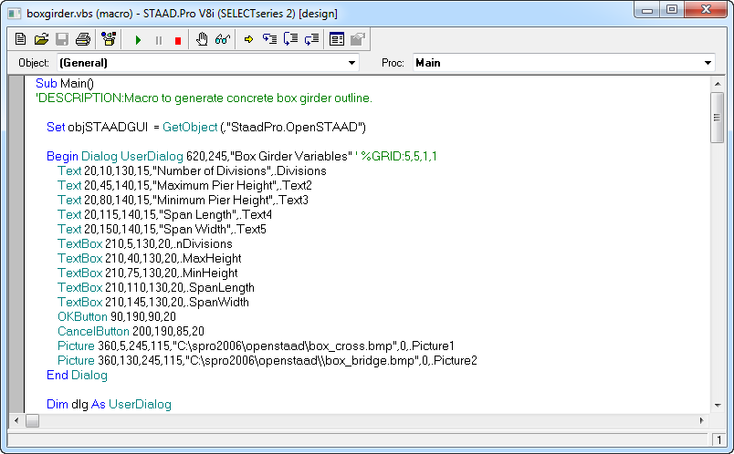Click the TextBox '.SpanWidth' line
The height and width of the screenshot is (454, 734).
(153, 302)
